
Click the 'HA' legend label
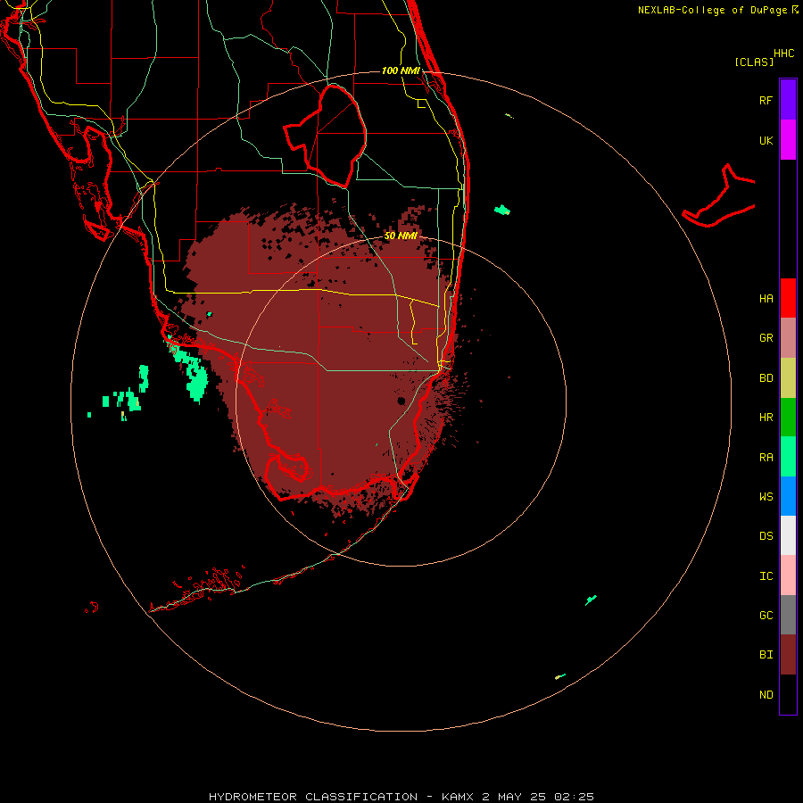pos(766,299)
